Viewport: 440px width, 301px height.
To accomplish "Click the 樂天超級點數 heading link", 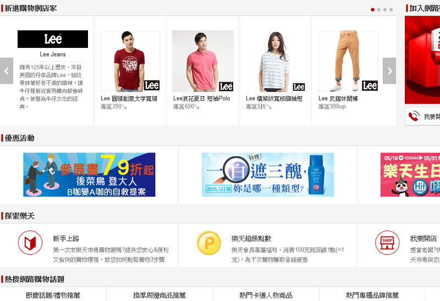I will (x=251, y=239).
